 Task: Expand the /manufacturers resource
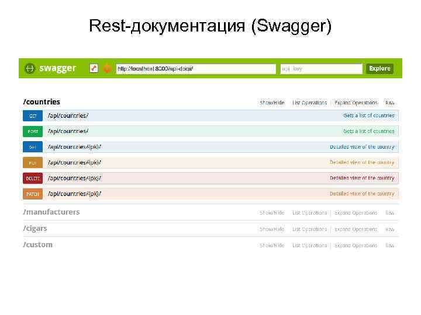click(x=51, y=212)
